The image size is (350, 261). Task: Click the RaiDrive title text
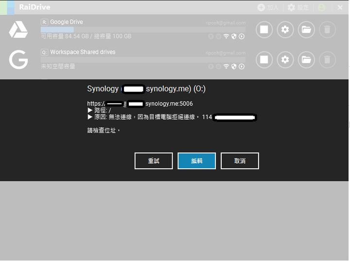pyautogui.click(x=35, y=7)
